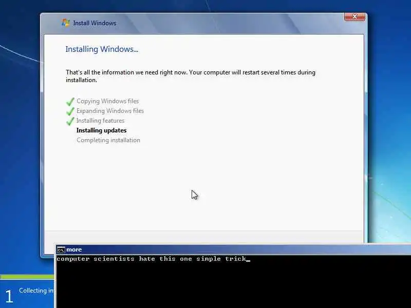This screenshot has width=411, height=308.
Task: Close the Install Windows dialog
Action: (x=354, y=17)
